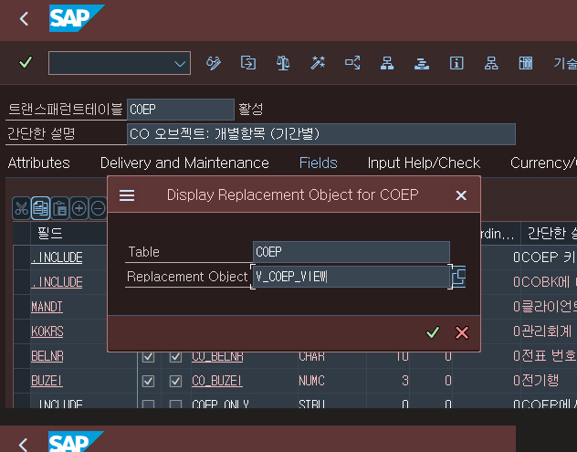Screen dimensions: 577x452
Task: Close the Display Replacement Object dialog
Action: coord(461,195)
